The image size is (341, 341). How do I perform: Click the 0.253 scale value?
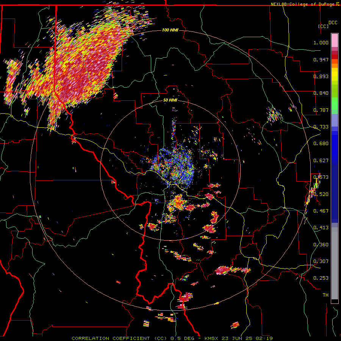pyautogui.click(x=321, y=278)
